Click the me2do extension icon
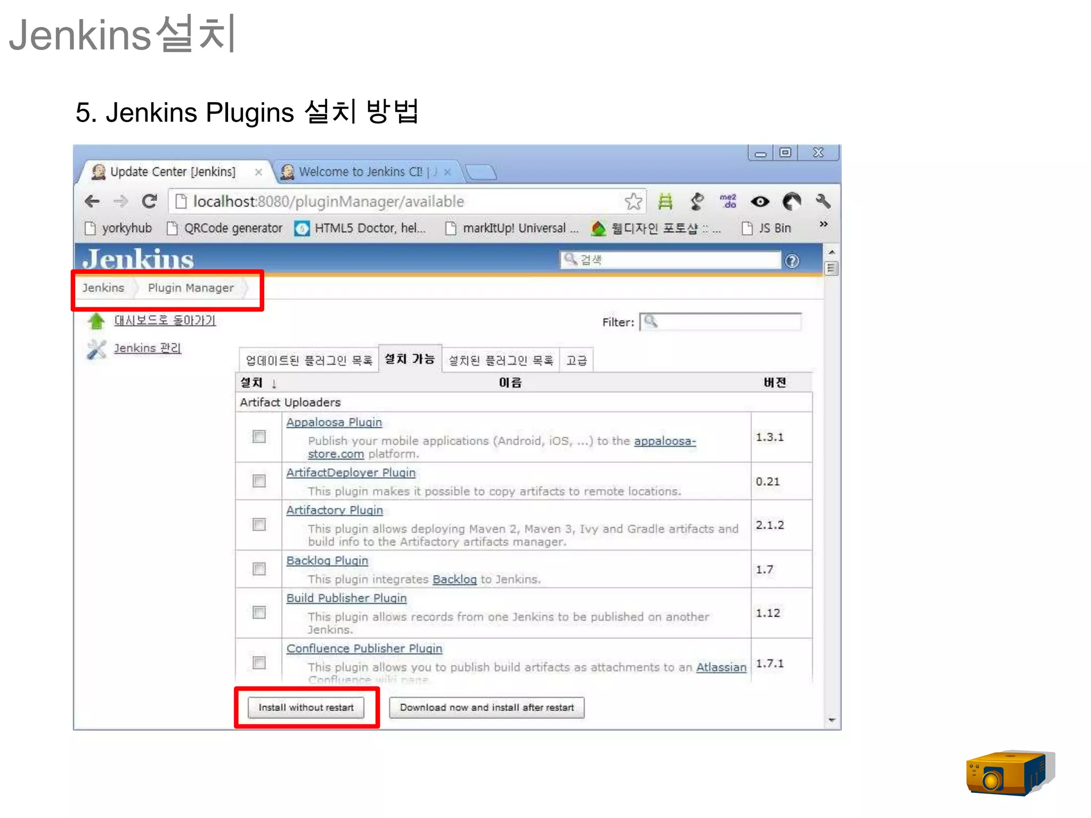This screenshot has height=818, width=1091. [x=728, y=201]
